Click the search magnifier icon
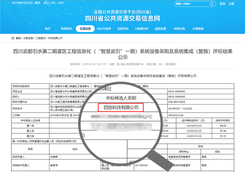The width and height of the screenshot is (245, 172). [212, 4]
